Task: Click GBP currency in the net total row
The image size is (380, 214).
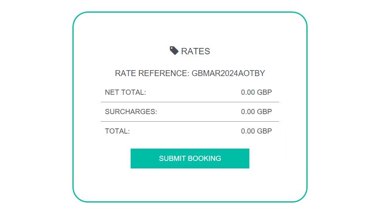Action: pyautogui.click(x=264, y=92)
